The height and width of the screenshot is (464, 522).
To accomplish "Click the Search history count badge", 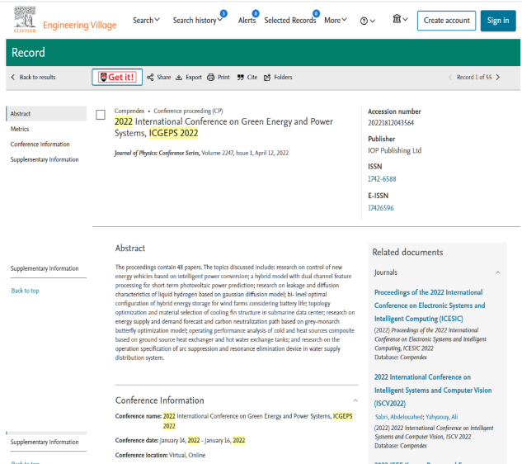I will pyautogui.click(x=223, y=13).
